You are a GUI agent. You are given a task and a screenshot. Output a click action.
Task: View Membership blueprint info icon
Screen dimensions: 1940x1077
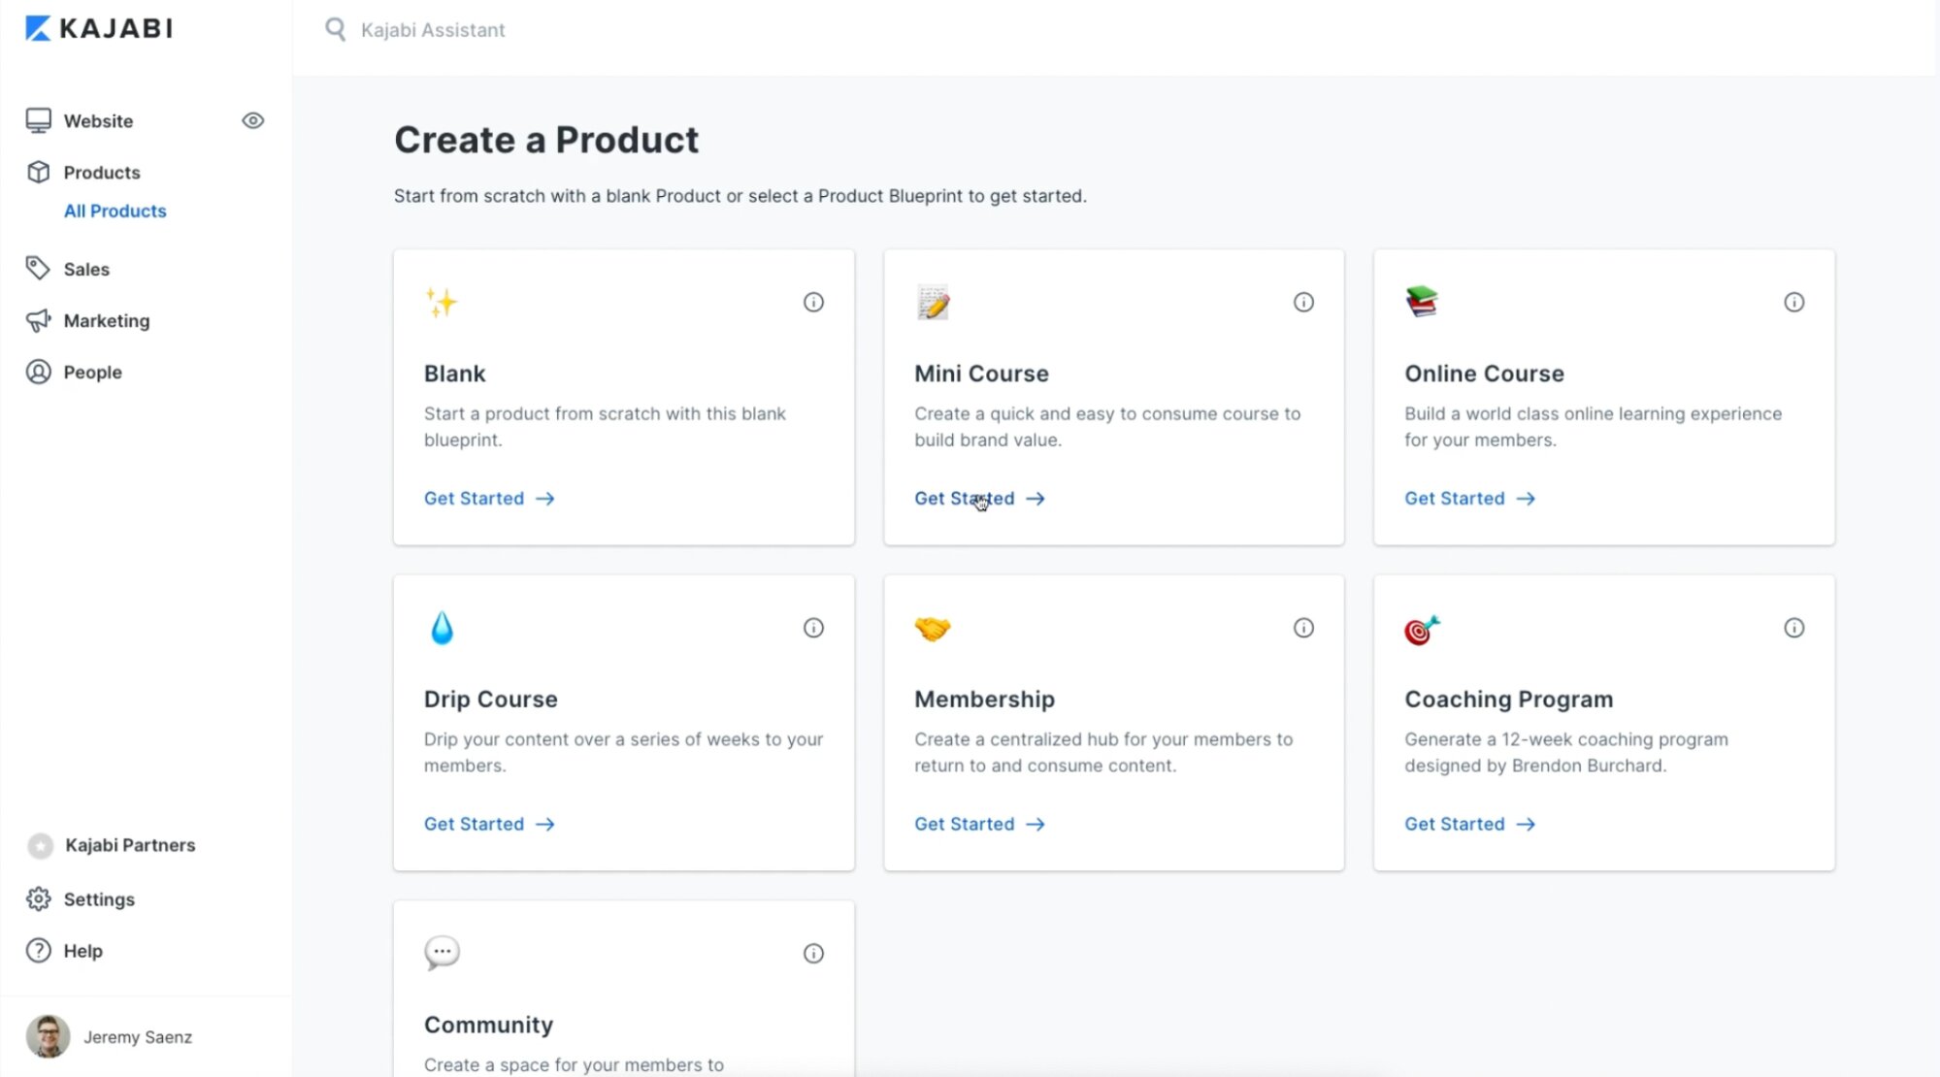click(1303, 628)
